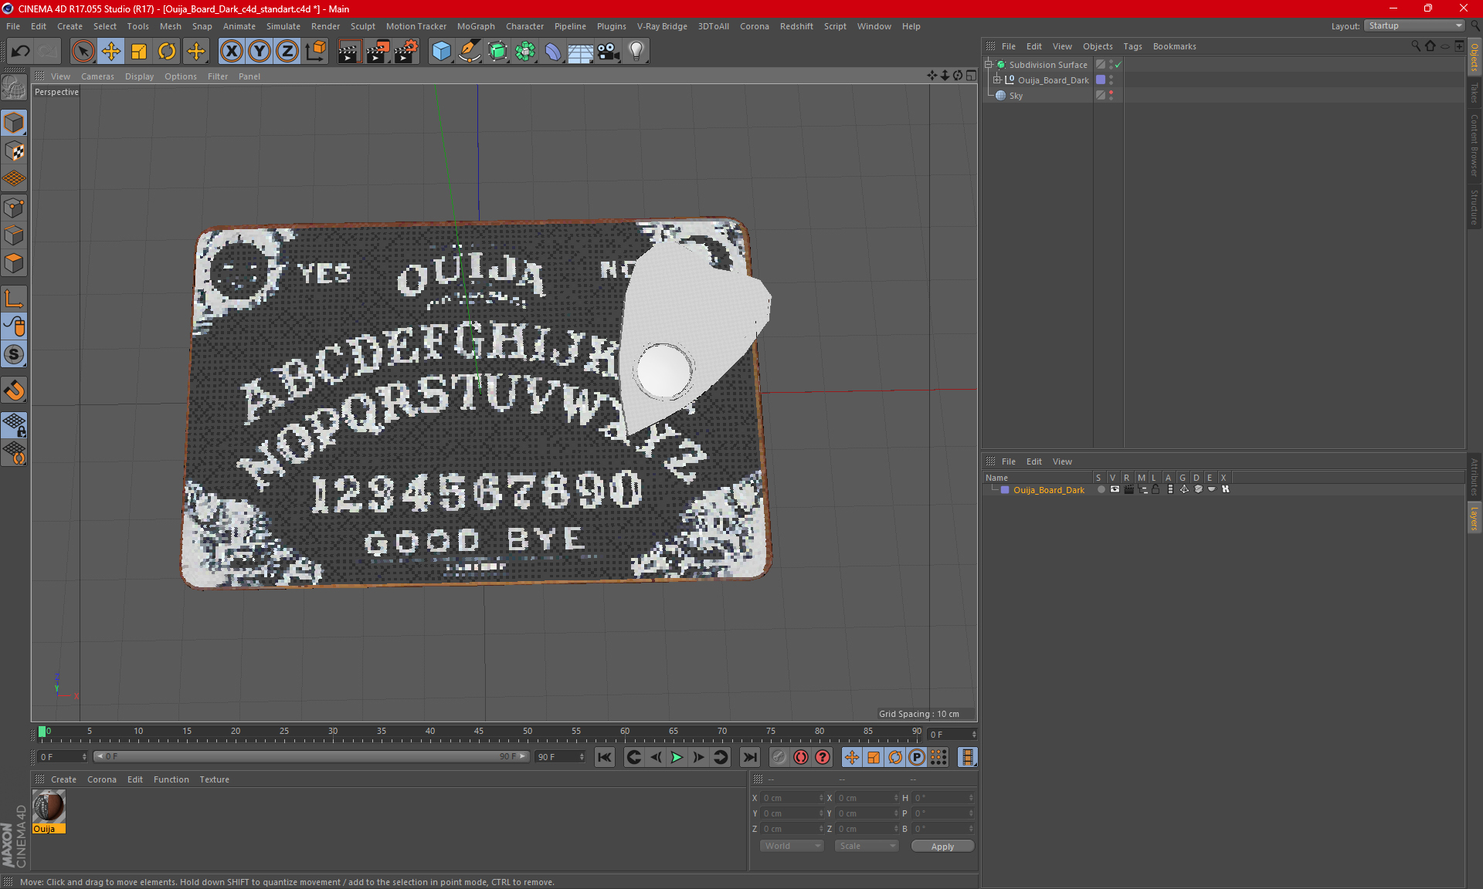Viewport: 1483px width, 889px height.
Task: Open the MoGraph menu
Action: (476, 26)
